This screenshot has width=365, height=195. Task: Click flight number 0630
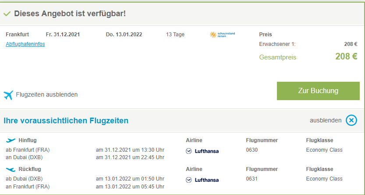click(252, 150)
